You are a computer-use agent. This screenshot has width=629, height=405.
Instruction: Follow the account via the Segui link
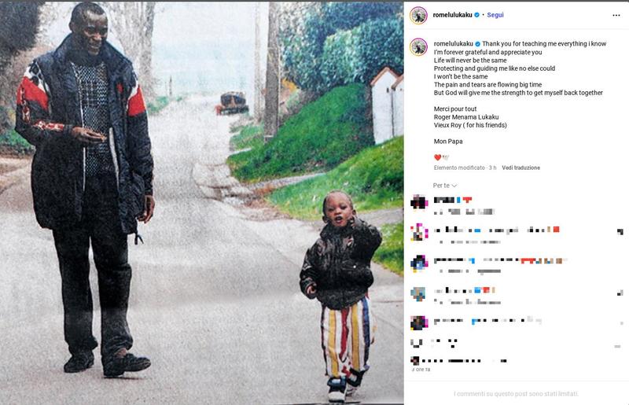click(495, 15)
